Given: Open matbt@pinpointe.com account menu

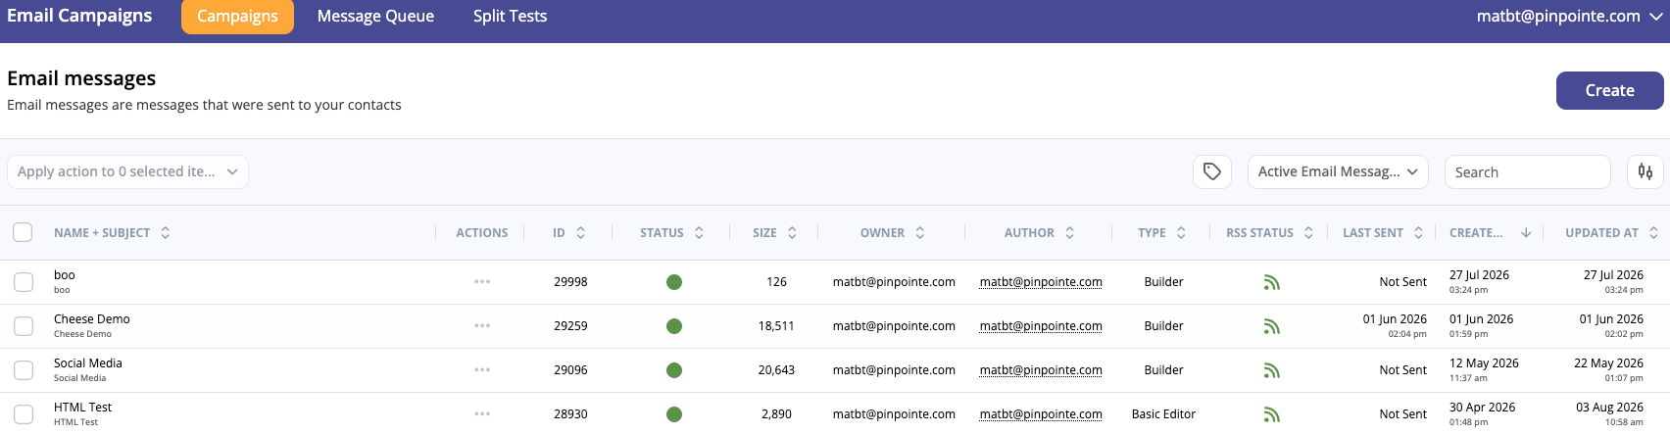Looking at the screenshot, I should (1569, 17).
